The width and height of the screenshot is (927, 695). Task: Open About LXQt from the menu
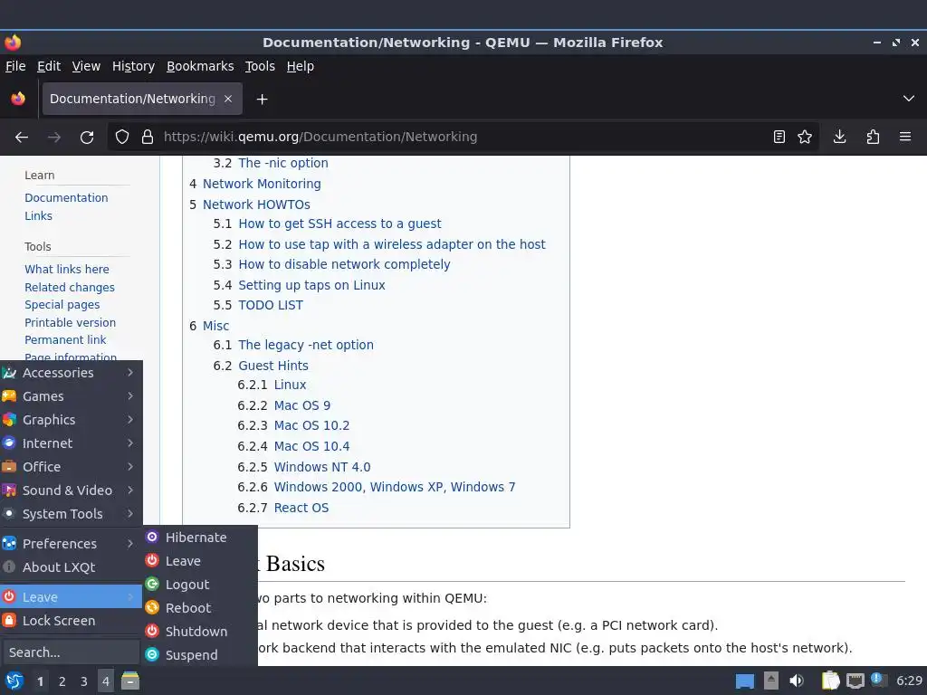[71, 567]
